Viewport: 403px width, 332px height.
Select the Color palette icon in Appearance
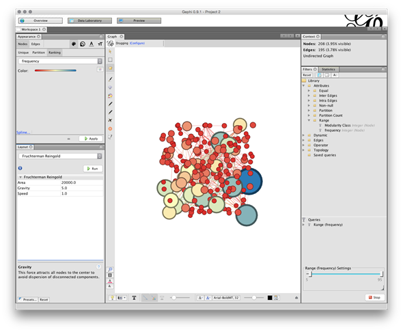tap(74, 44)
